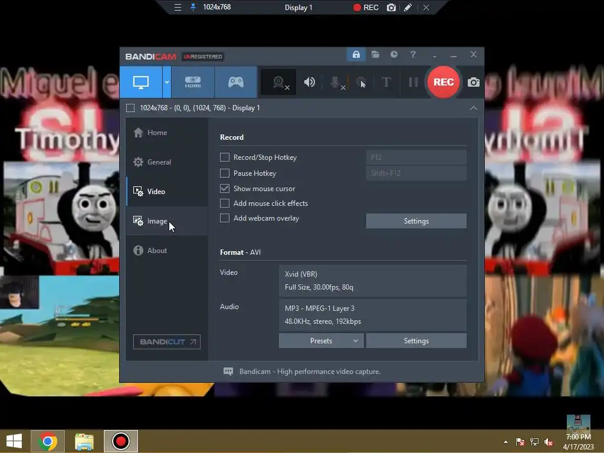
Task: Open Windows Start button
Action: tap(14, 441)
